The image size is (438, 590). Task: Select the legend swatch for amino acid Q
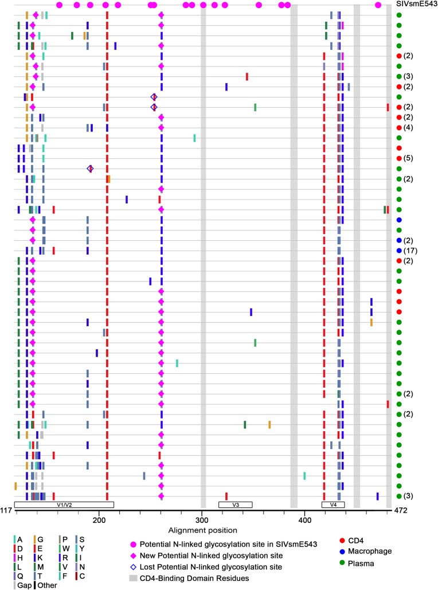[15, 576]
